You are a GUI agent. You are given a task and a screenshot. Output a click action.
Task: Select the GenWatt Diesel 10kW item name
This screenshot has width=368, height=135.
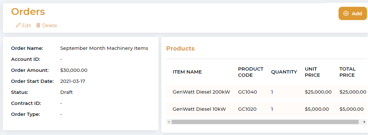tap(199, 109)
